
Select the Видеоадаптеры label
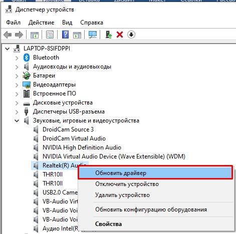54,84
